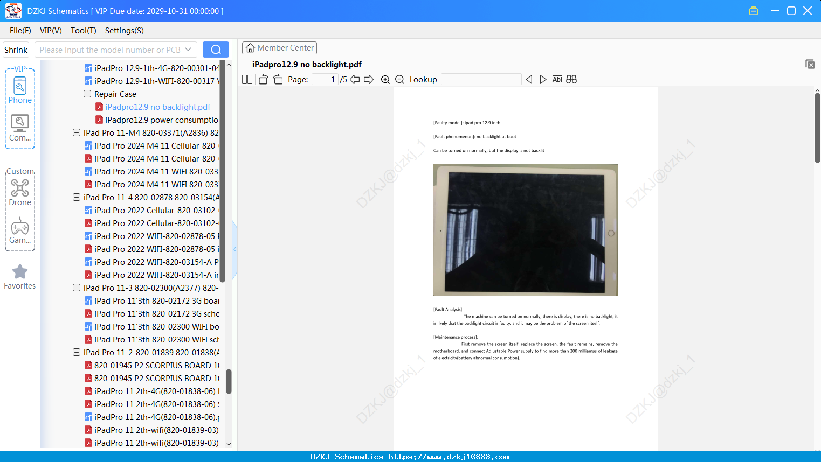Collapse the iPad Pro 11-2-820-01839 group
821x462 pixels.
tap(77, 352)
